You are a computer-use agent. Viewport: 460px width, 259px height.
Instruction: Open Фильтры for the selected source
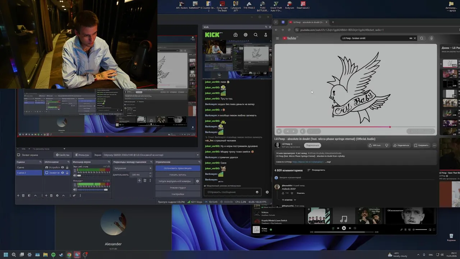82,155
